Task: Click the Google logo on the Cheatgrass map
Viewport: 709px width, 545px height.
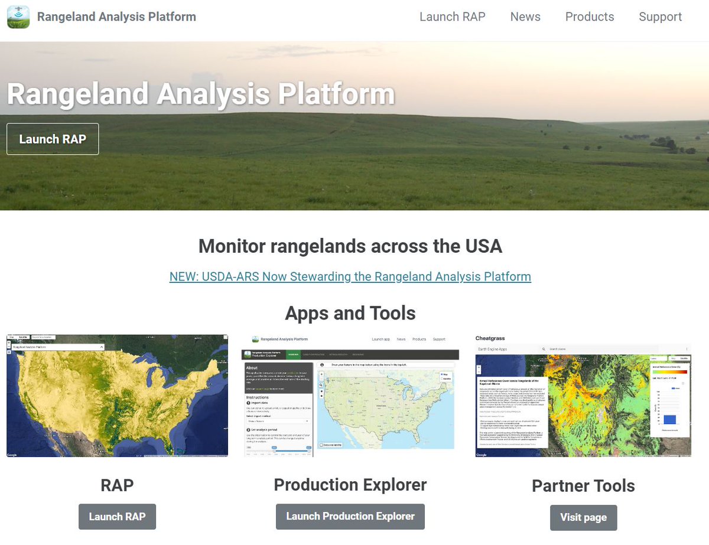Action: coord(482,455)
